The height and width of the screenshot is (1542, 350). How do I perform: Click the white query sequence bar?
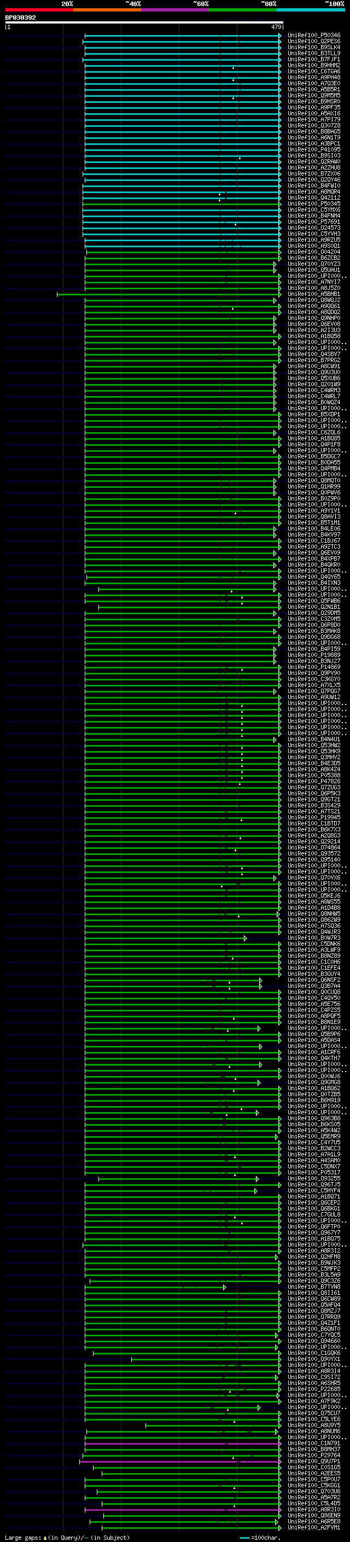coord(144,23)
